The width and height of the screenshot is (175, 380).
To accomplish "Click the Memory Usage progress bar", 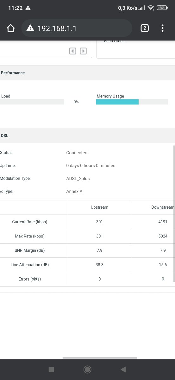I will pos(132,102).
